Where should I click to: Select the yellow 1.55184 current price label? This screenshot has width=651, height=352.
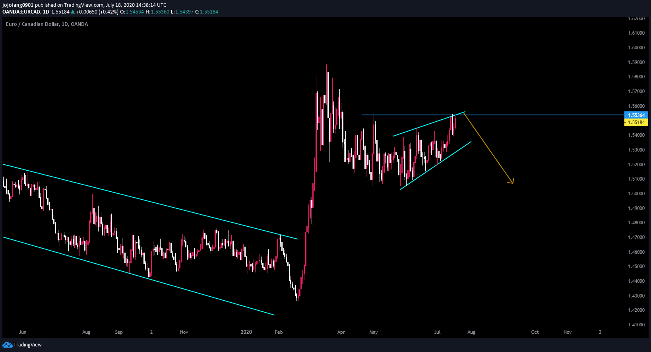[x=636, y=123]
